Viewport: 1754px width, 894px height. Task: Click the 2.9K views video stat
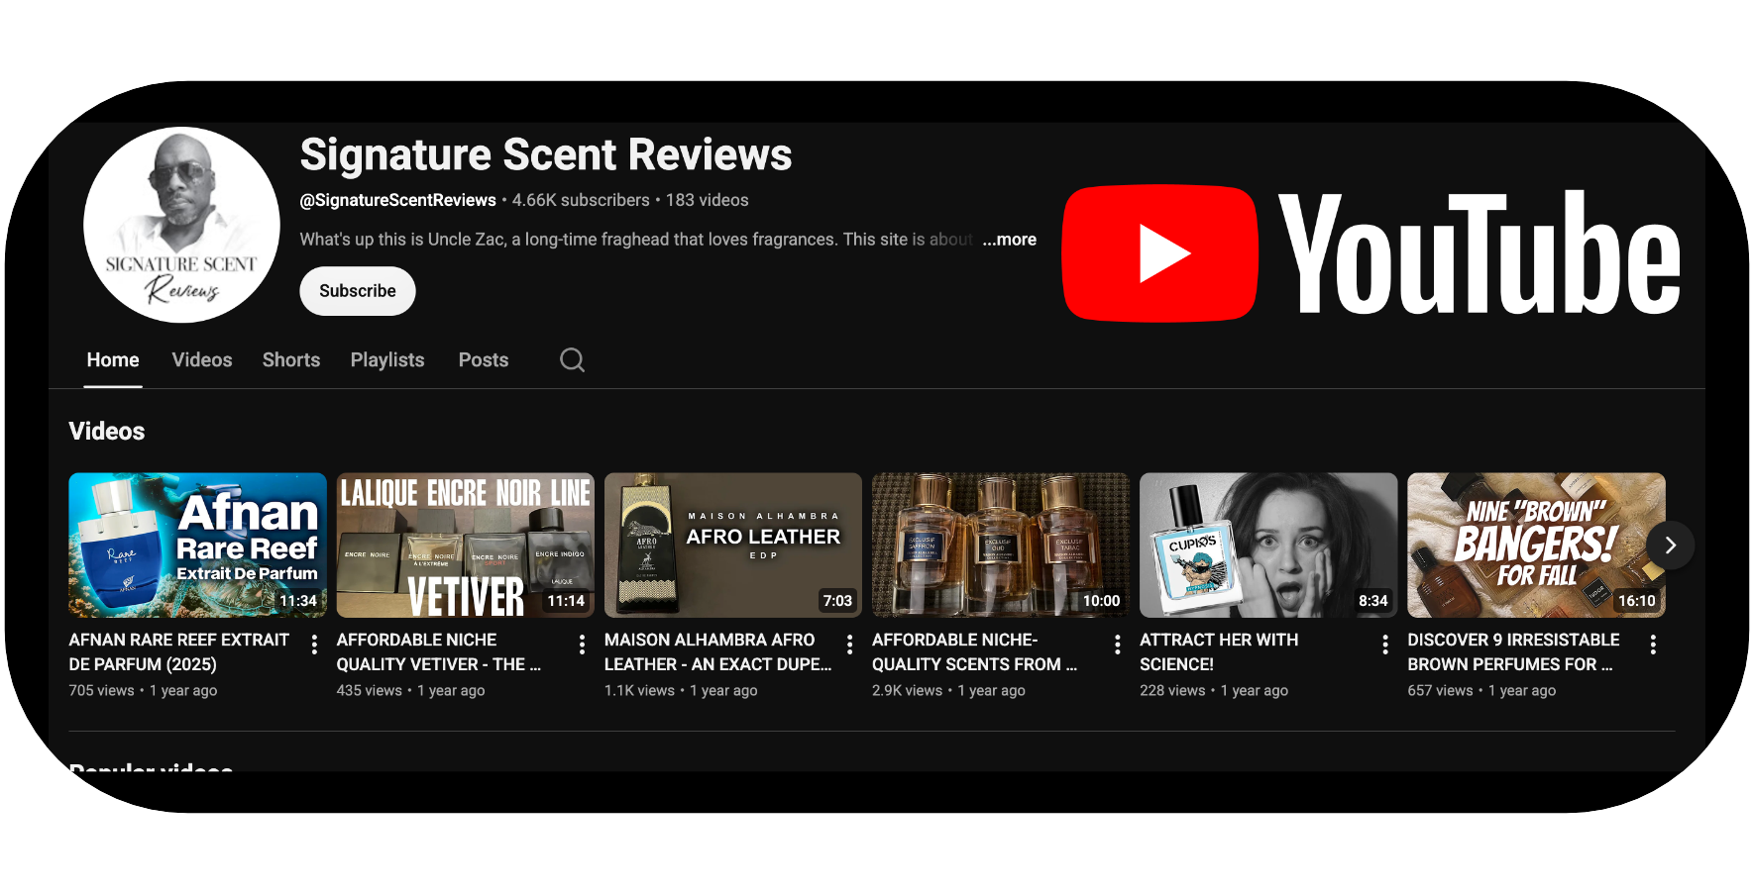[x=907, y=691]
